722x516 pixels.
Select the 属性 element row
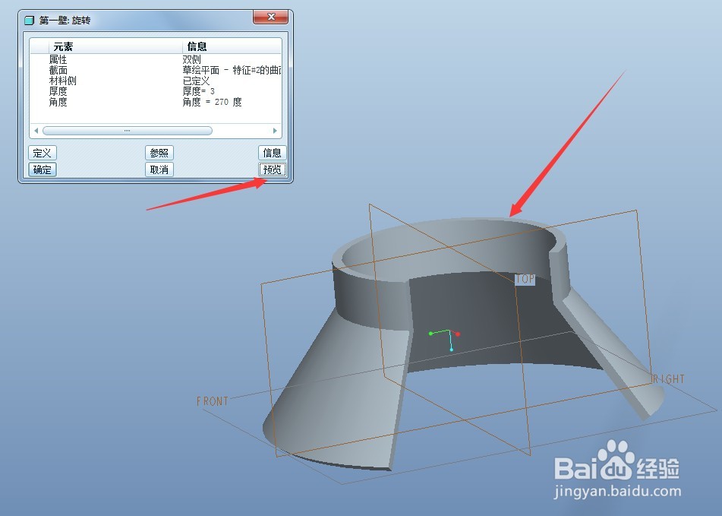(156, 59)
